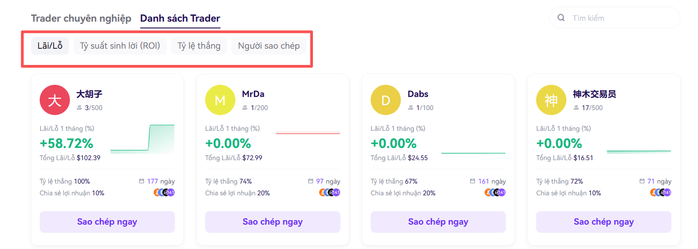View 大胡子 profit chart thumbnail
This screenshot has width=698, height=249.
coord(142,139)
